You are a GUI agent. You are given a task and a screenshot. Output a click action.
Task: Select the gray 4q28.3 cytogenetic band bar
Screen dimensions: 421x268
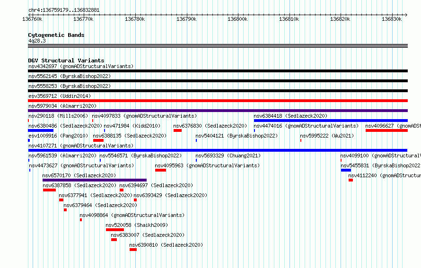click(x=218, y=46)
